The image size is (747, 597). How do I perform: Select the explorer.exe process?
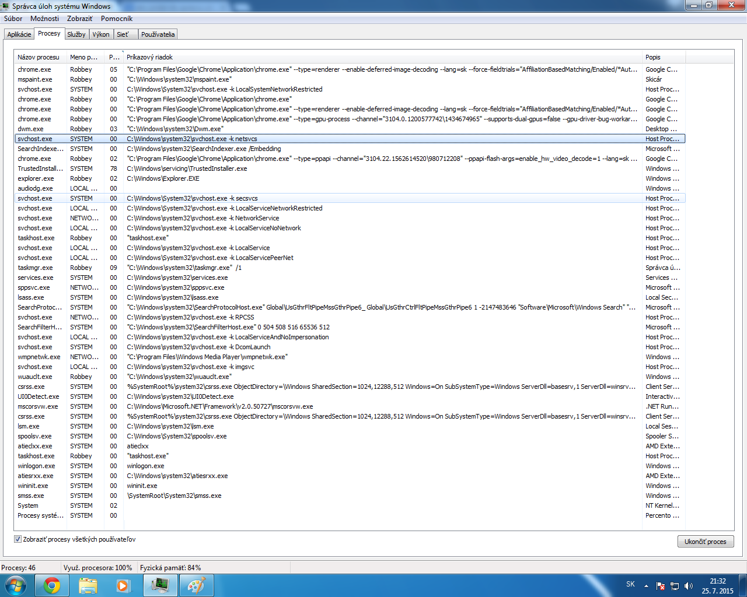tap(350, 178)
